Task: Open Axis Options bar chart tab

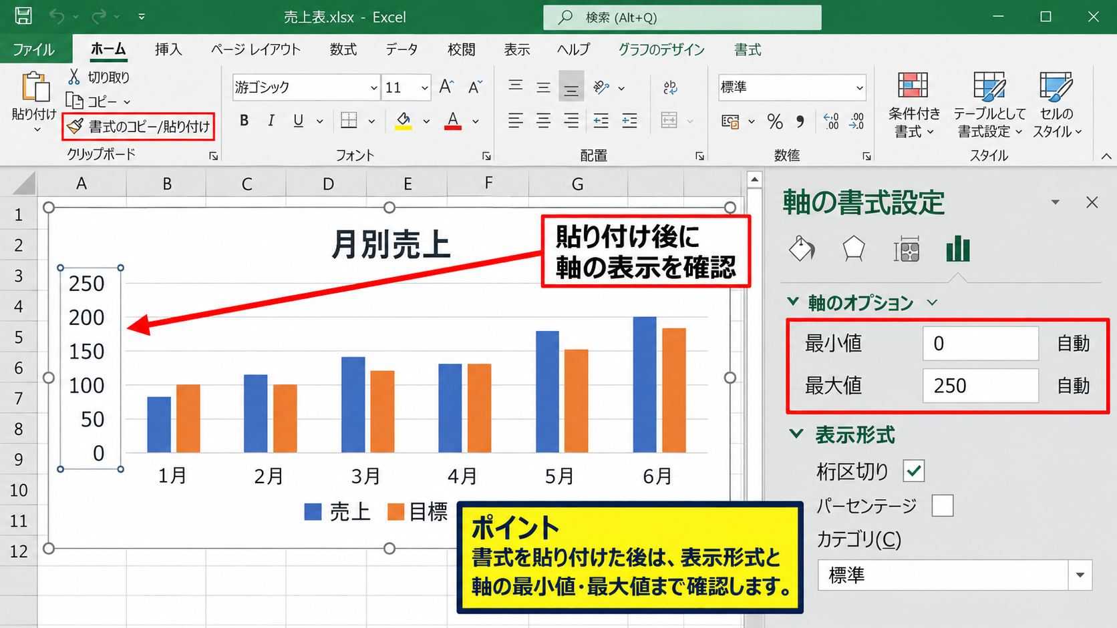Action: coord(958,248)
